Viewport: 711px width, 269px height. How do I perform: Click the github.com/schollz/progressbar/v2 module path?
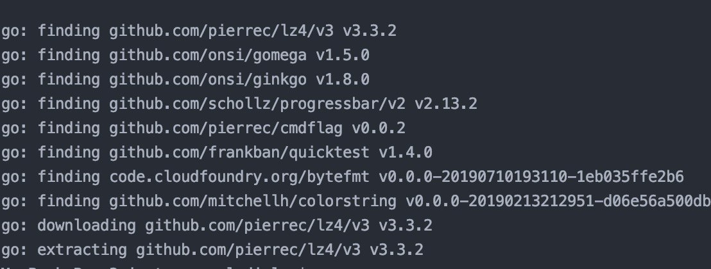pyautogui.click(x=257, y=104)
